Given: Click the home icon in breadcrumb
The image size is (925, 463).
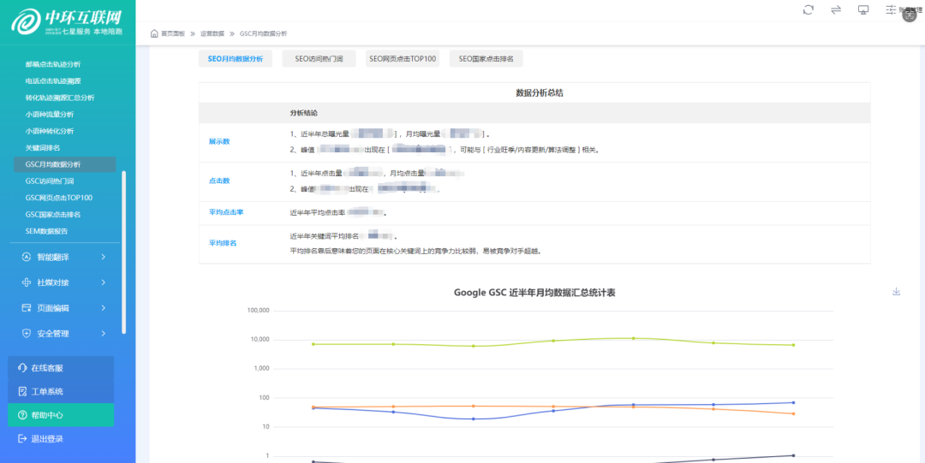Looking at the screenshot, I should [x=154, y=33].
